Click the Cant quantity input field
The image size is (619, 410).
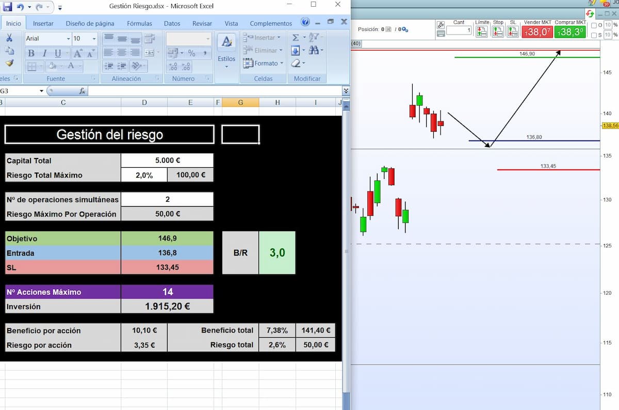click(x=459, y=30)
